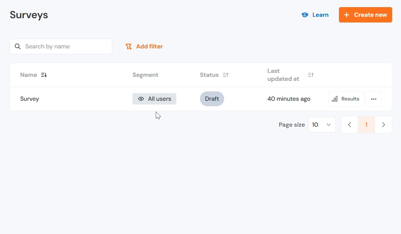The width and height of the screenshot is (401, 234).
Task: Click the Add filter funnel icon
Action: [129, 46]
